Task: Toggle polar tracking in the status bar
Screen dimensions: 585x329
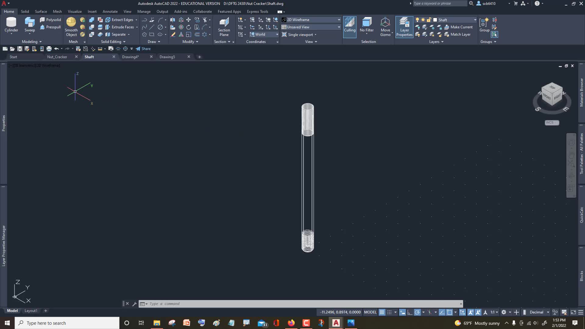Action: pyautogui.click(x=417, y=312)
